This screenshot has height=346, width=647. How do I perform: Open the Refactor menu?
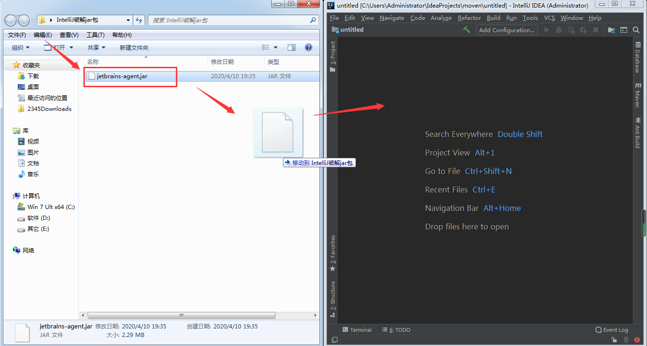click(469, 18)
